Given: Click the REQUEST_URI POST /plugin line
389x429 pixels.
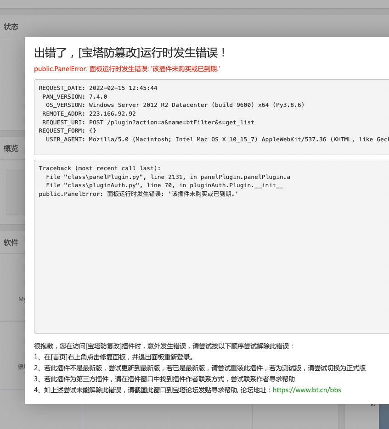Looking at the screenshot, I should pos(148,123).
